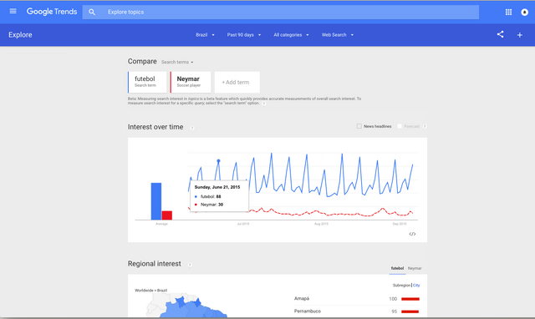
Task: Switch to the Neymar regional tab
Action: click(415, 269)
